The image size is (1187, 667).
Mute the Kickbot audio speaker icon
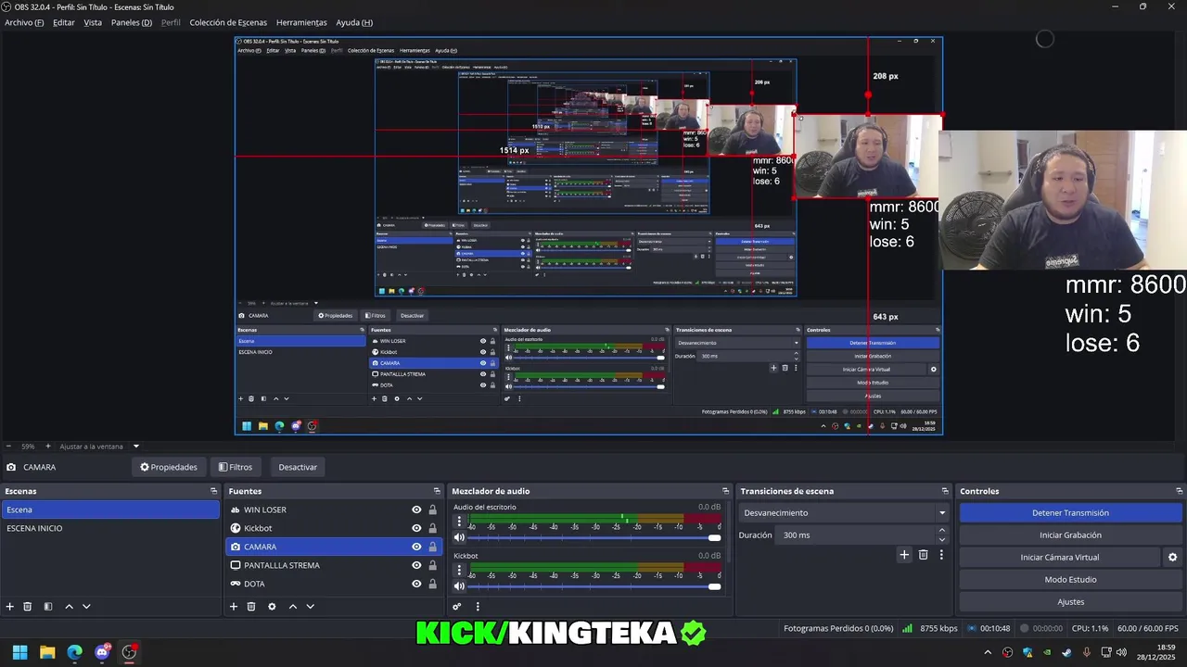(x=459, y=586)
